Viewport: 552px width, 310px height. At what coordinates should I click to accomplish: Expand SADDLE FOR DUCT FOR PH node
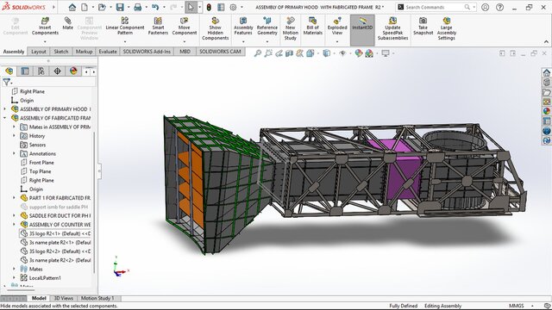(x=14, y=215)
